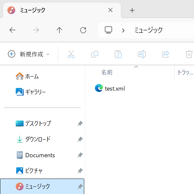Click the pin icon next to ダウンロード
Screen dimensions: 194x194
point(80,139)
